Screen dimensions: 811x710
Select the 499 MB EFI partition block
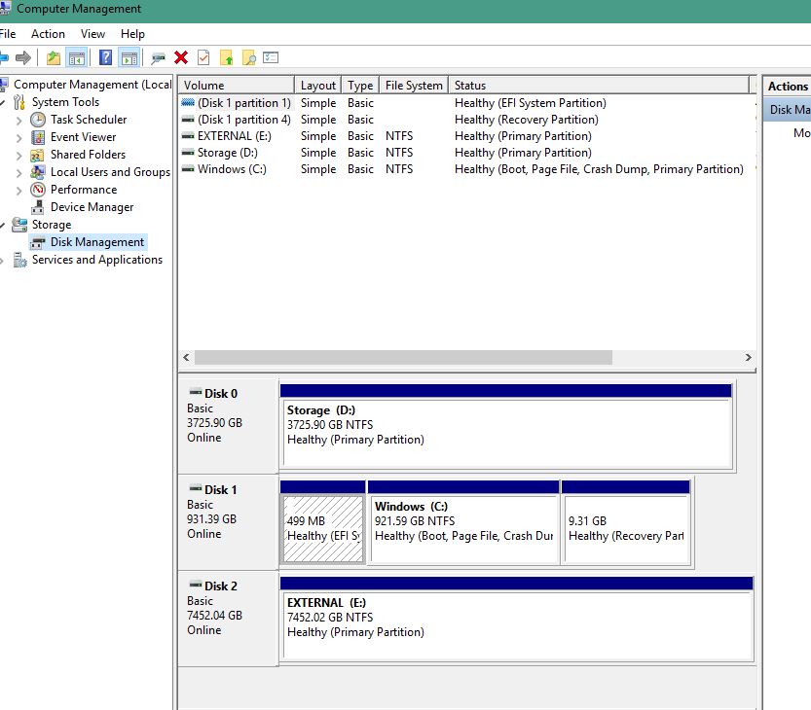pyautogui.click(x=323, y=522)
